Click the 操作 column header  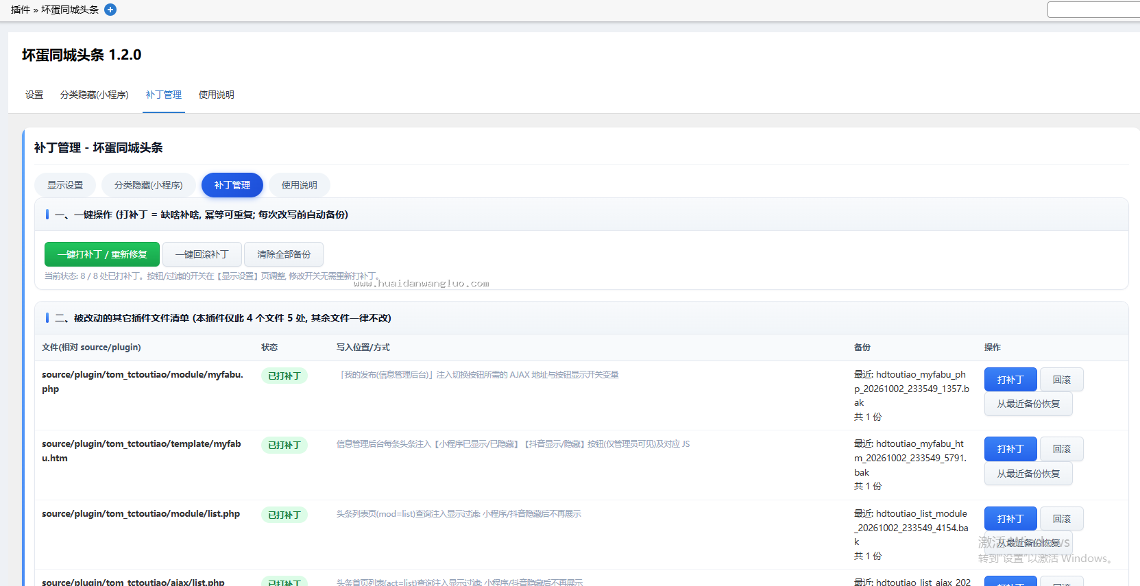pos(993,347)
